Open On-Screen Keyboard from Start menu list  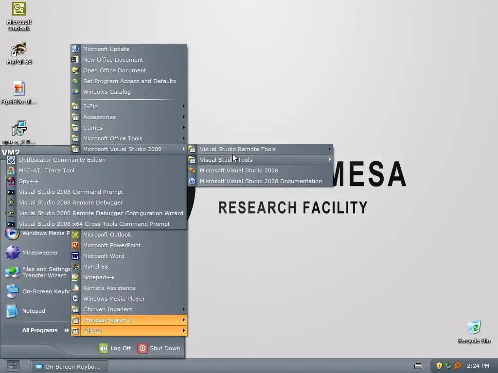point(36,291)
